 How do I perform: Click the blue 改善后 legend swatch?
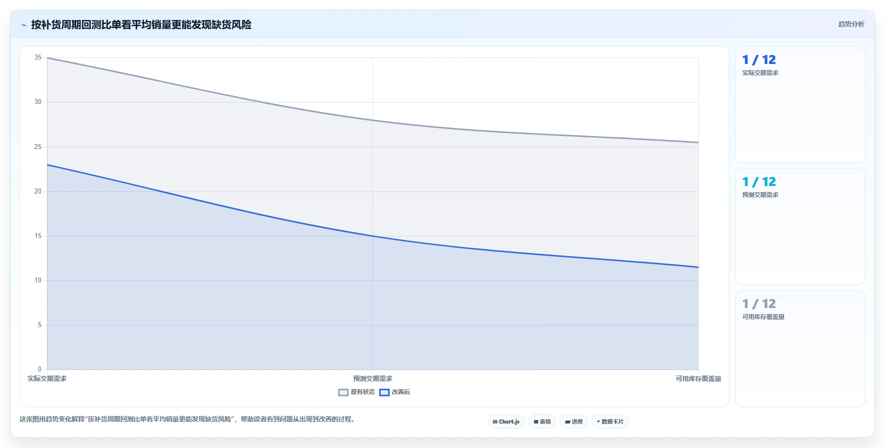(384, 392)
